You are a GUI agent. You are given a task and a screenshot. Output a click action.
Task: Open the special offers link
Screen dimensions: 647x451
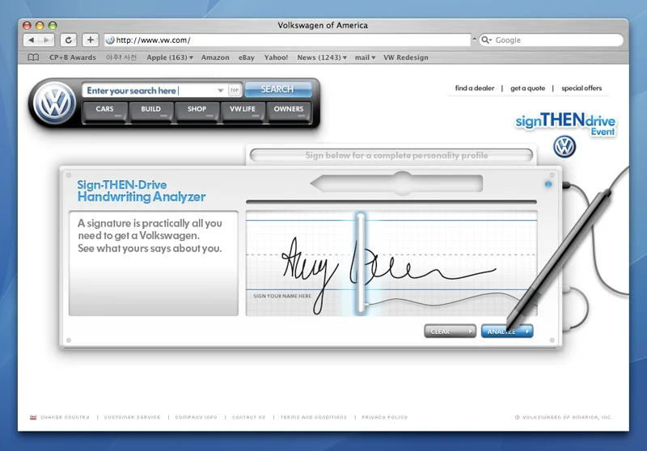581,88
